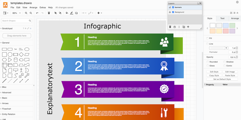
Task: Enable the Shadow checkbox
Action: pyautogui.click(x=224, y=62)
